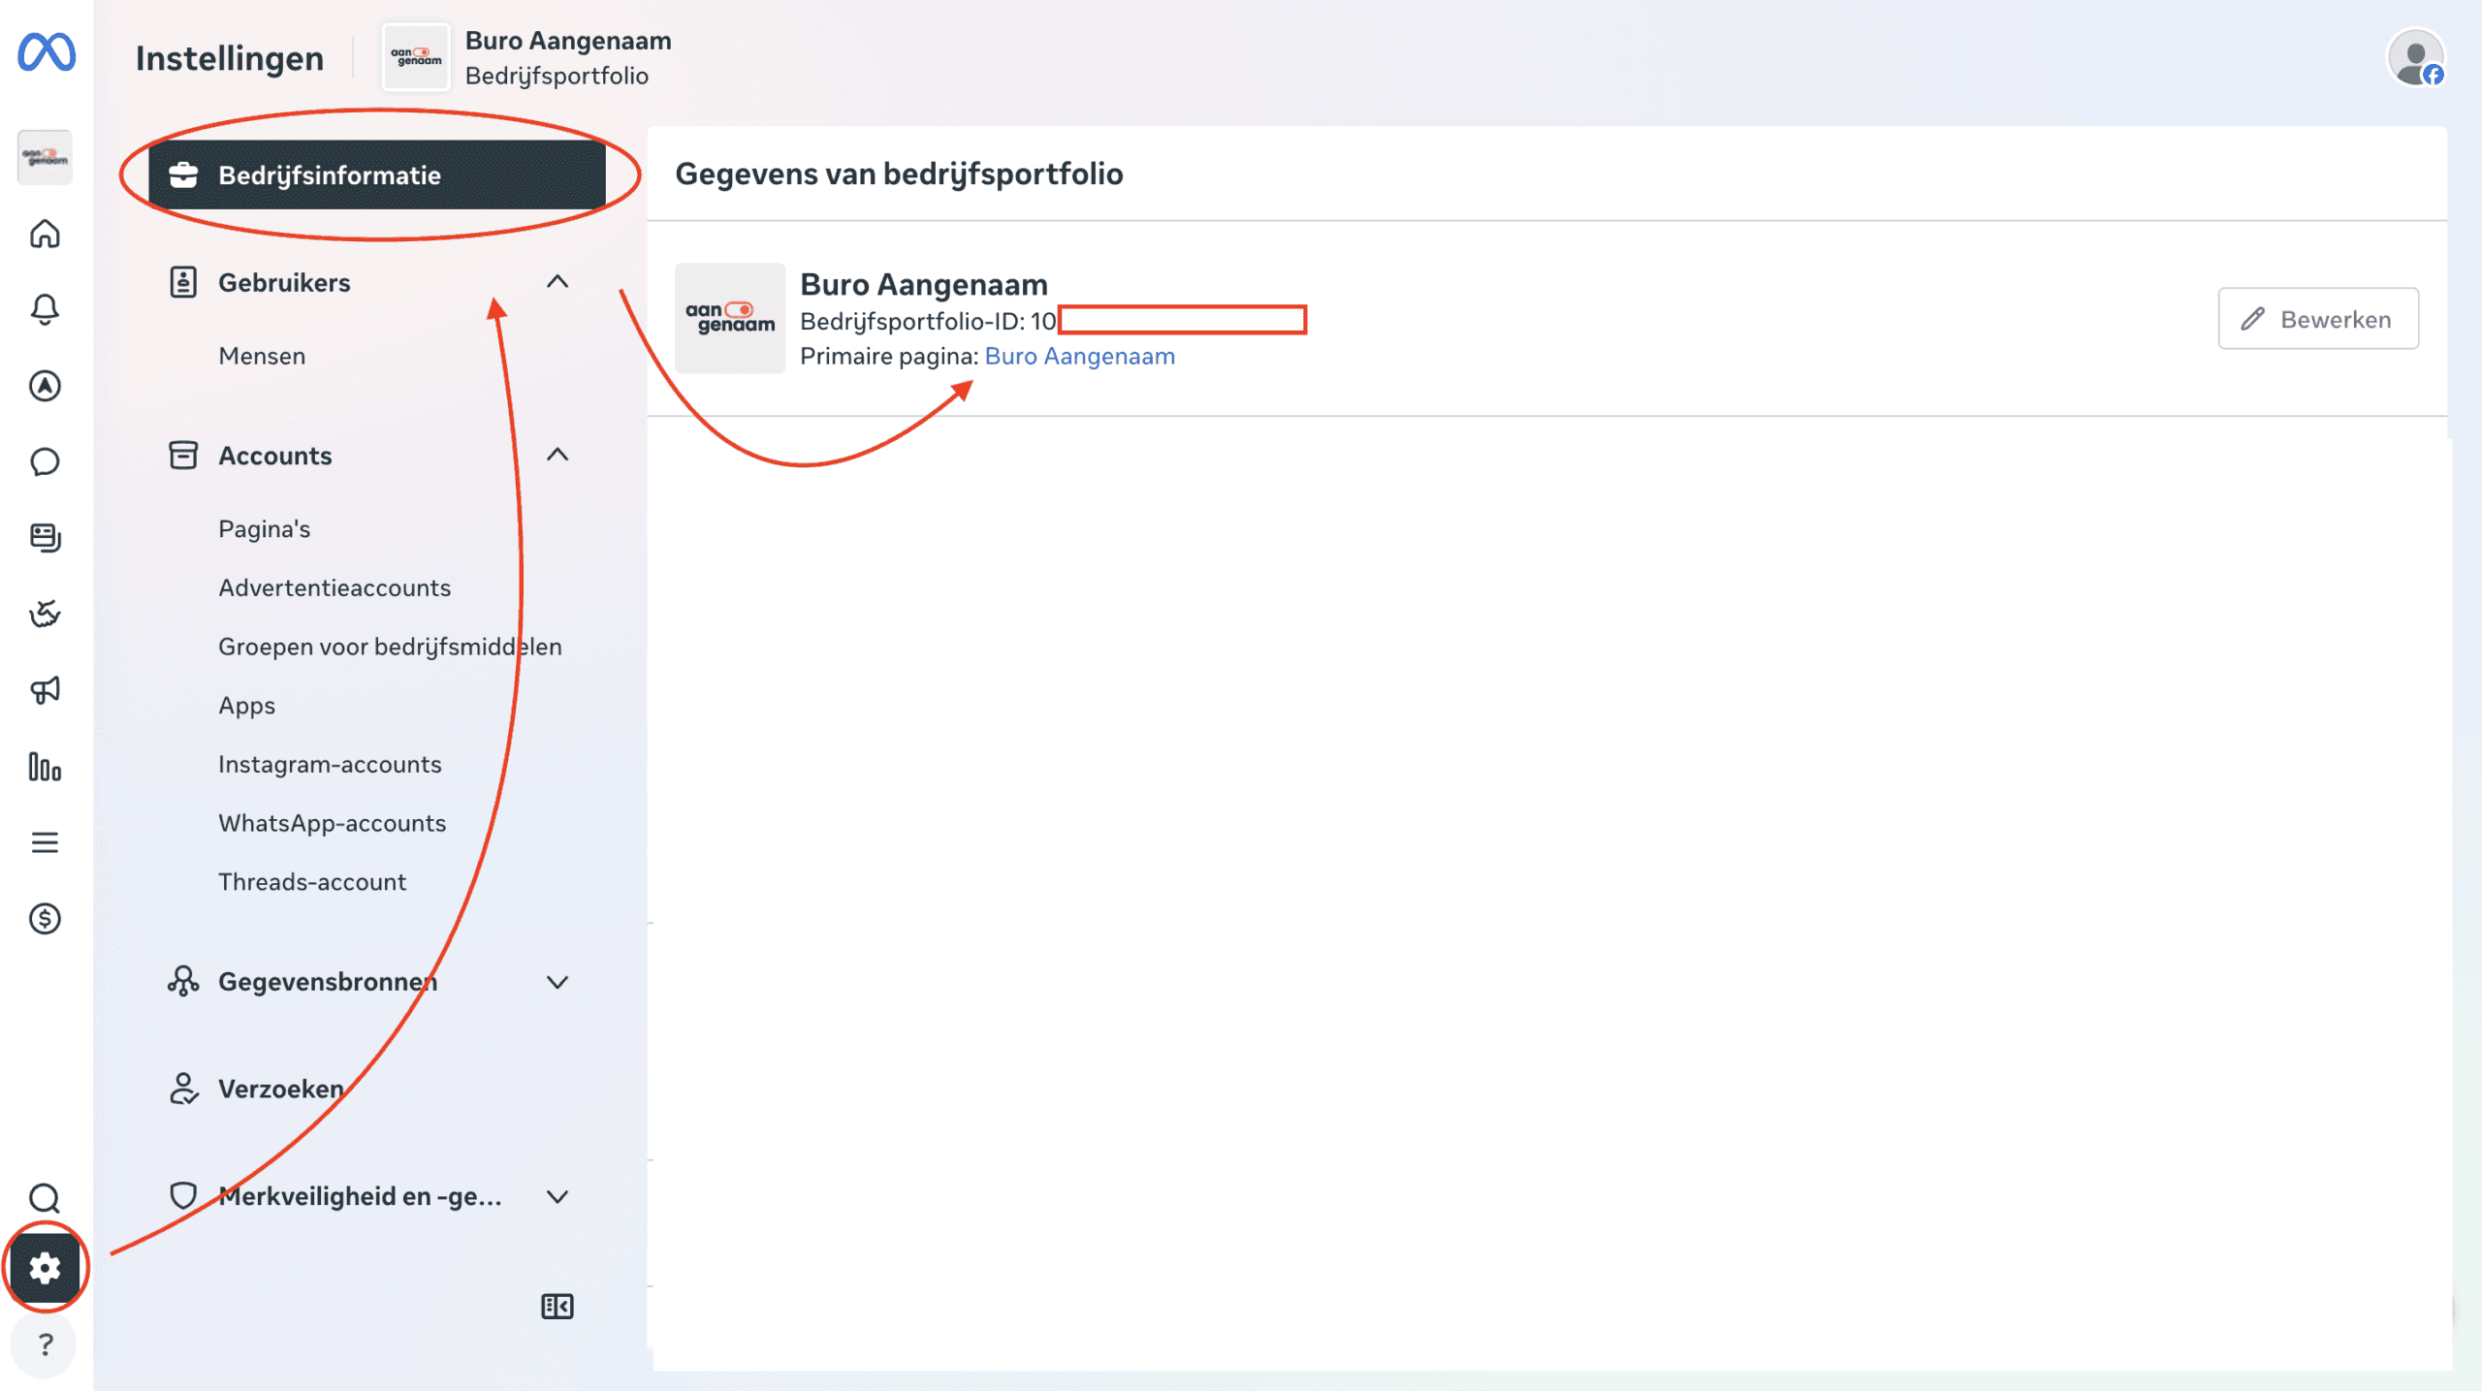This screenshot has width=2482, height=1391.
Task: Select Bedrijfsinformatie menu item
Action: pos(377,174)
